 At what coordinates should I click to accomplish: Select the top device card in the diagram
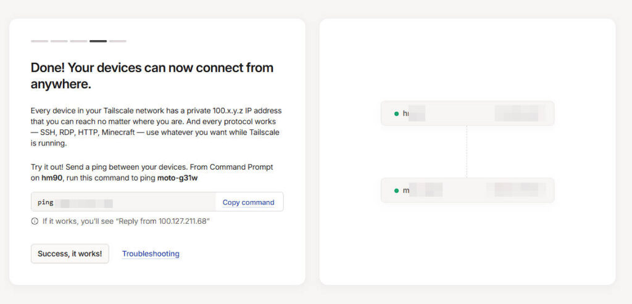coord(467,113)
